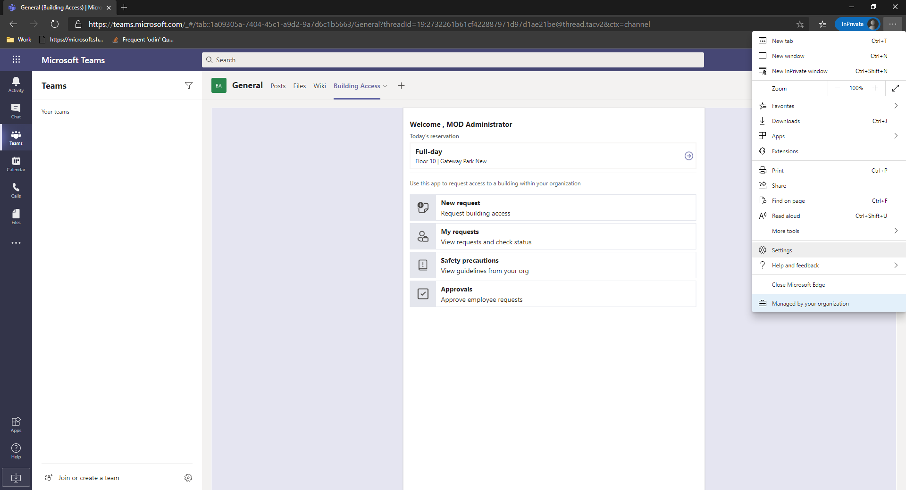
Task: Open Help in the Teams sidebar
Action: point(16,451)
